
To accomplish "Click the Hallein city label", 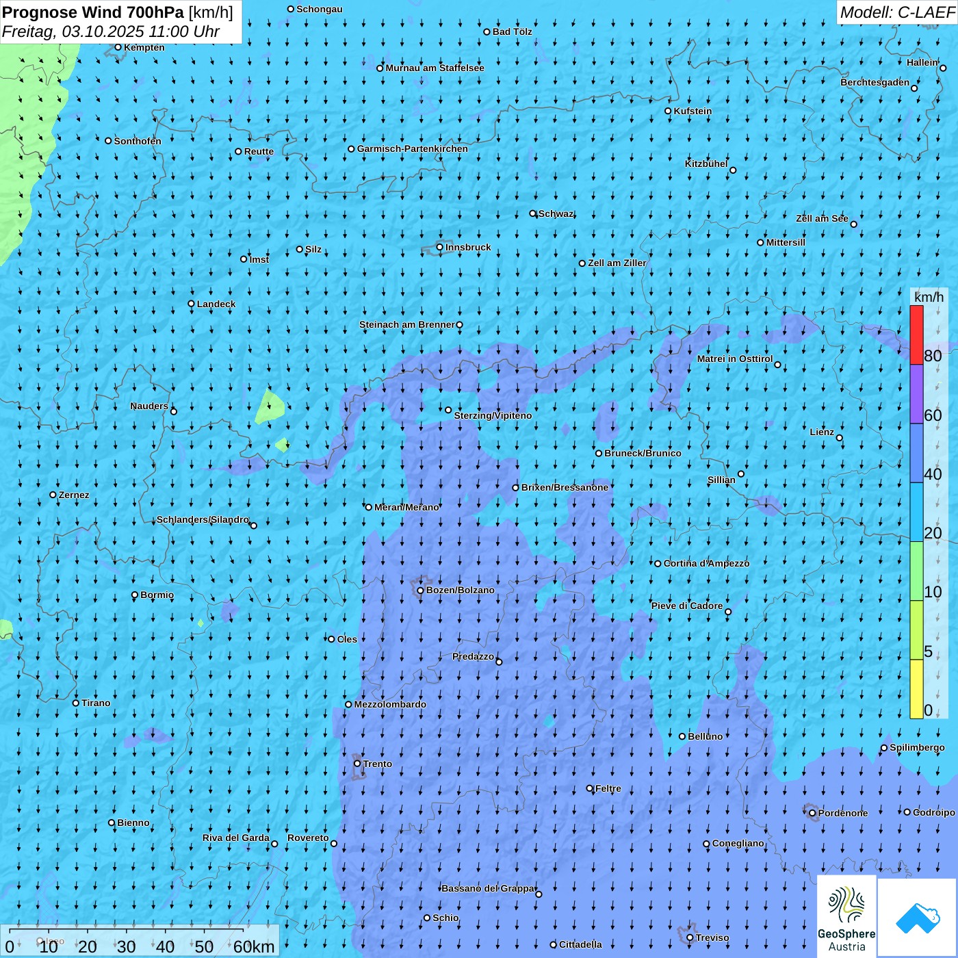I will pos(922,62).
